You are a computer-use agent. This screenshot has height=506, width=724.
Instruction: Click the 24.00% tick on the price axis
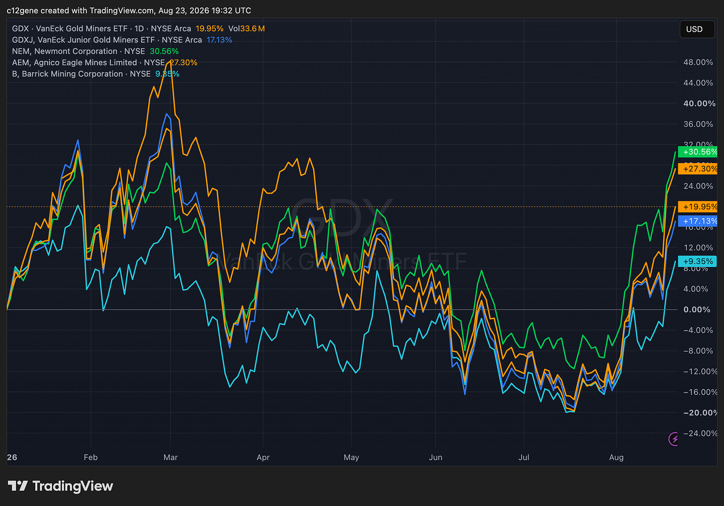[x=698, y=186]
